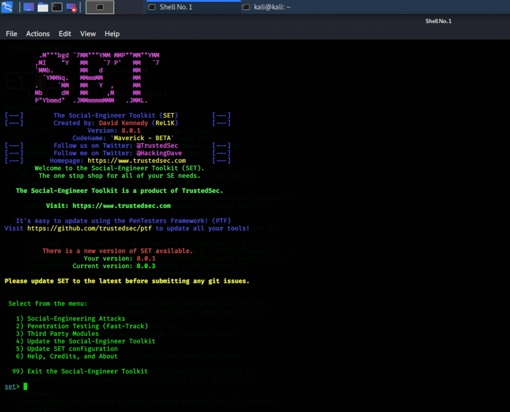The image size is (510, 412).
Task: Open the Kali Linux applications menu
Action: (x=7, y=7)
